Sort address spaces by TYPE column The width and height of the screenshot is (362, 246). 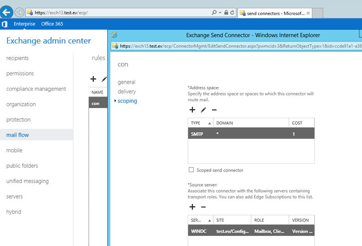[201, 123]
